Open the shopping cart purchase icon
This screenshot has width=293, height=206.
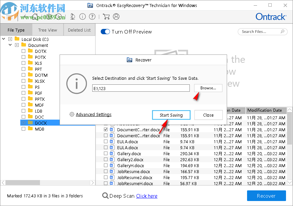[x=106, y=16]
